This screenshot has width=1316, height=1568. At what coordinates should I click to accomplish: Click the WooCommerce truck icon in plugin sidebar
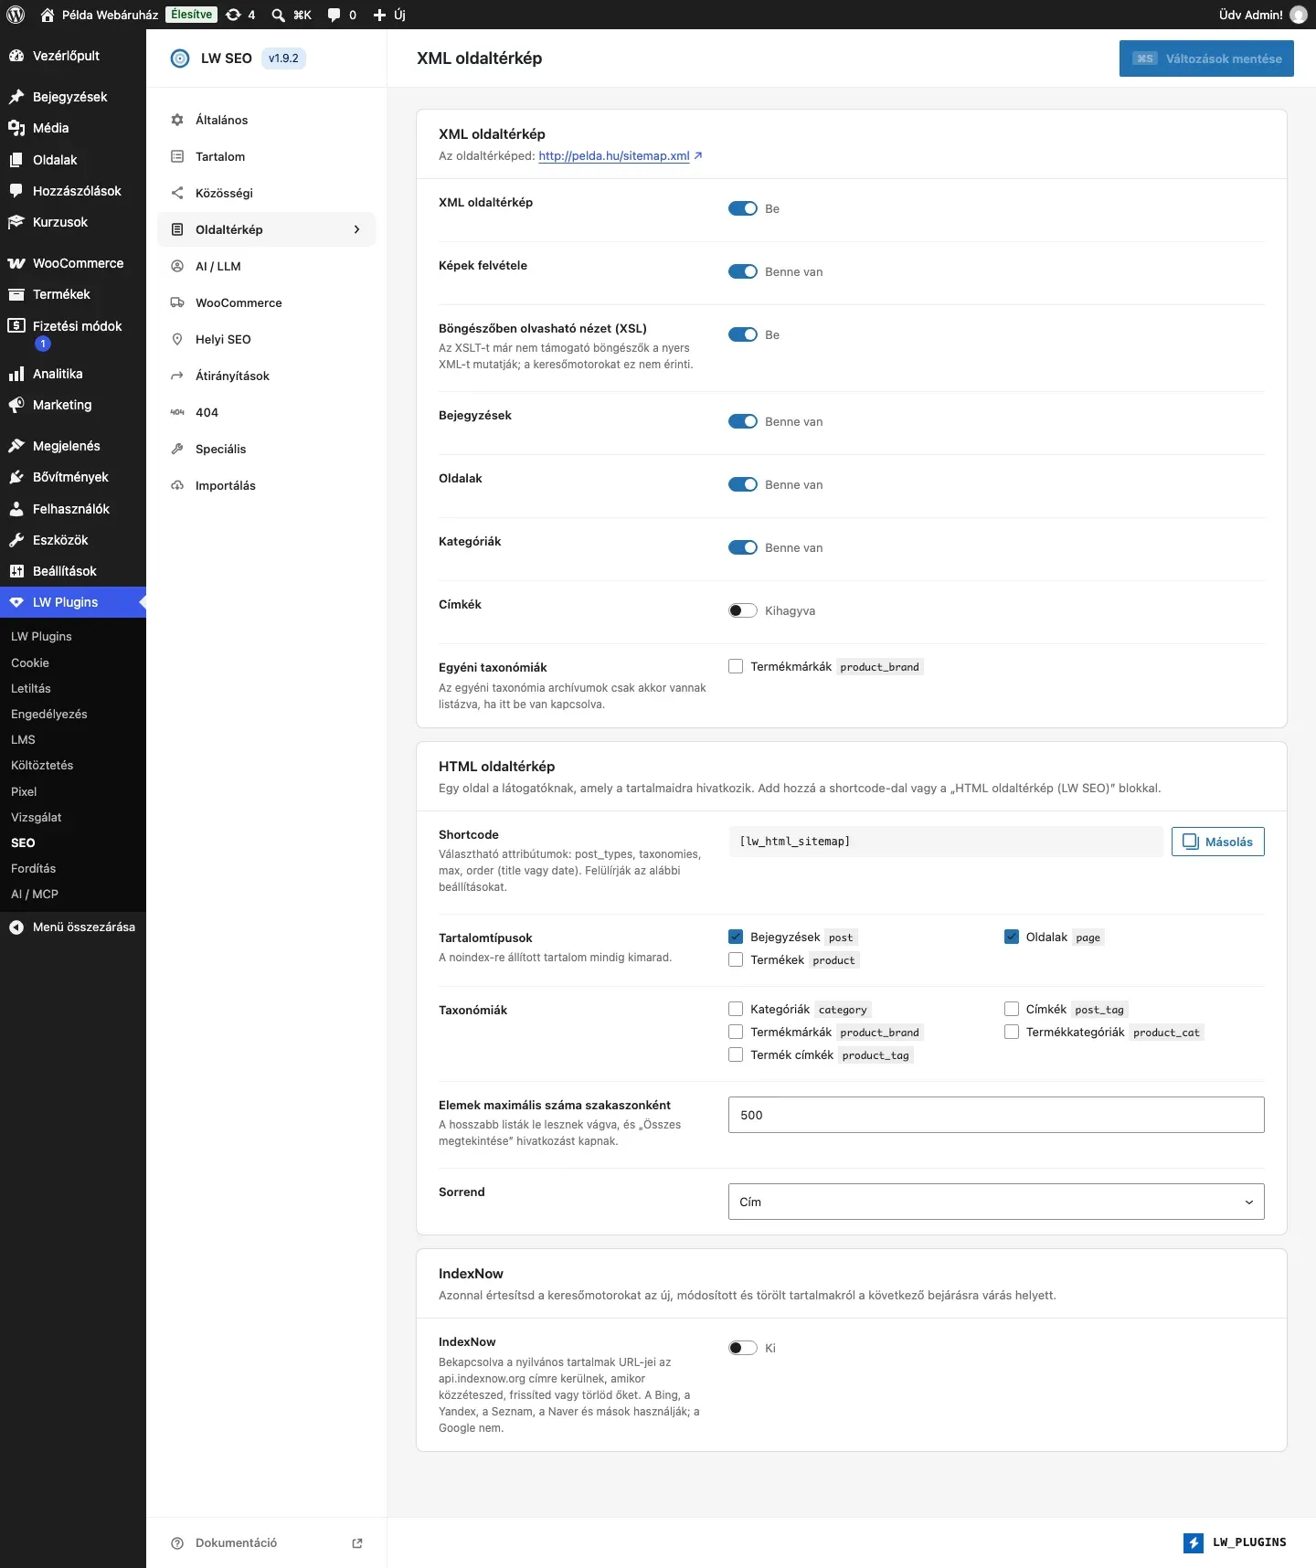[177, 302]
